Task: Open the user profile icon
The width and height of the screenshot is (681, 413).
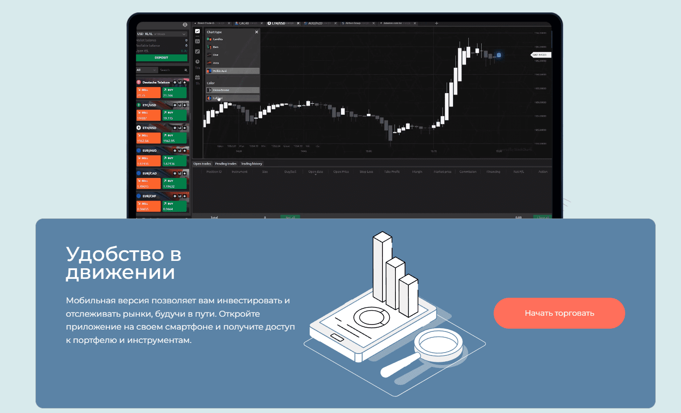Action: pyautogui.click(x=185, y=24)
